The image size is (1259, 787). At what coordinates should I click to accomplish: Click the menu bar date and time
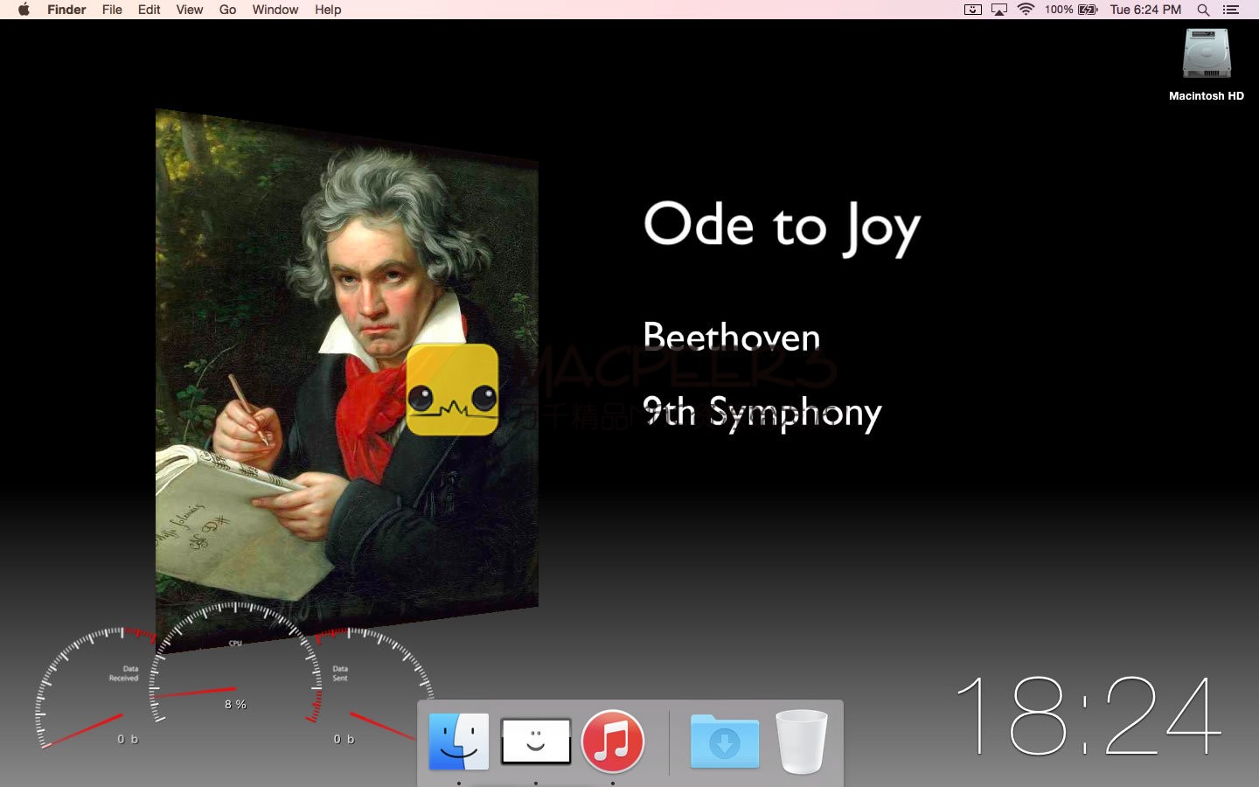point(1145,10)
